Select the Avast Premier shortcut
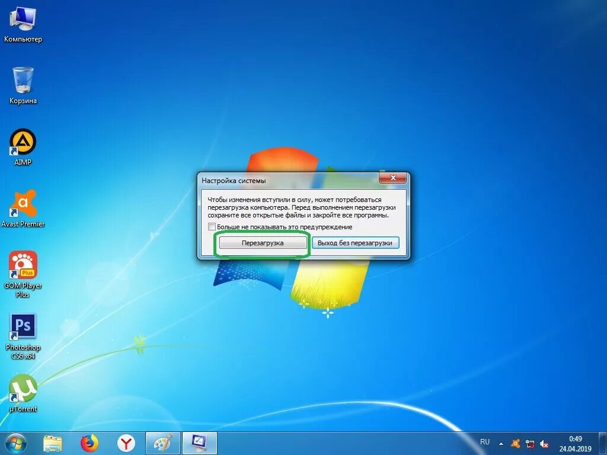This screenshot has height=455, width=607. tap(23, 208)
